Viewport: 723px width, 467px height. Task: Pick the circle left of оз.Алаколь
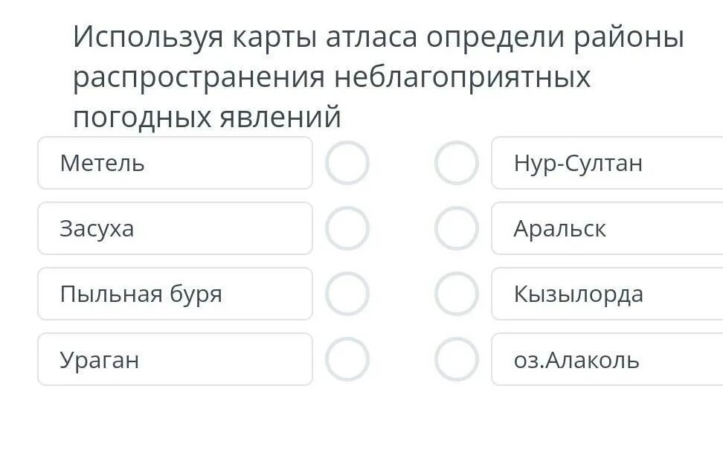click(x=456, y=359)
